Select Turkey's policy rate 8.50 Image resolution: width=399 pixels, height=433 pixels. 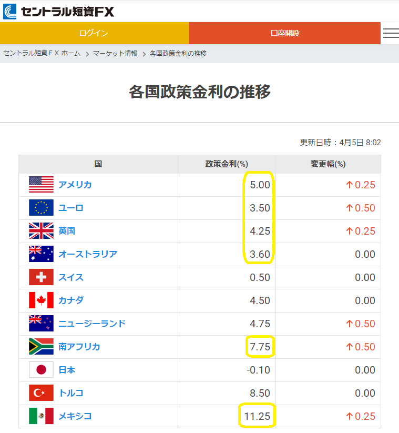(x=260, y=393)
